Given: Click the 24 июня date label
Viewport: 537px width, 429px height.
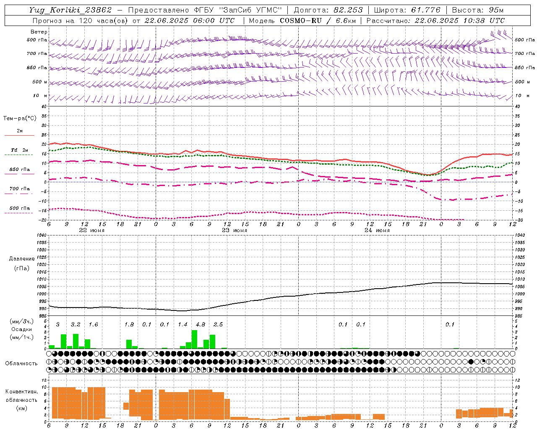Looking at the screenshot, I should 377,230.
